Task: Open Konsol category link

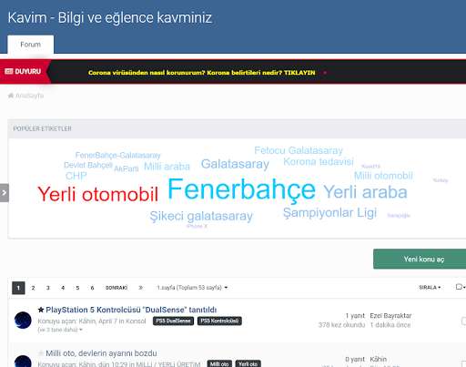Action: click(x=137, y=321)
